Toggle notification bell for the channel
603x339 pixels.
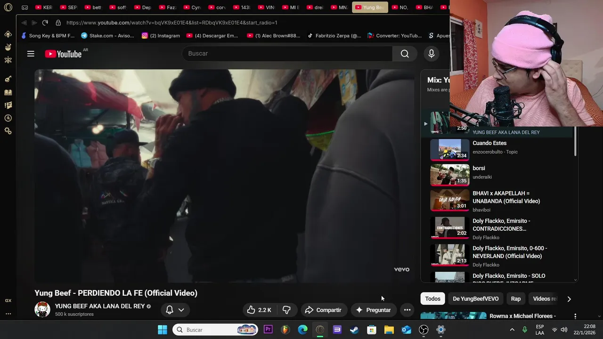[x=170, y=310]
